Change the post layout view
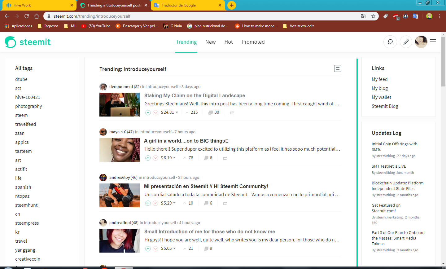The image size is (446, 269). pos(337,68)
